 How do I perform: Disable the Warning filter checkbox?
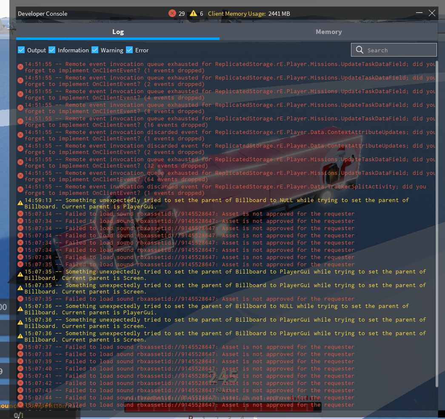[95, 50]
